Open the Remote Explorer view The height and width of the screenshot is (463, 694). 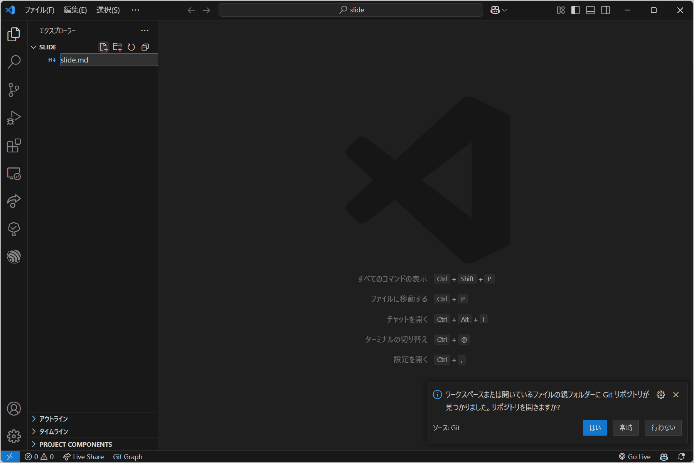click(x=14, y=174)
